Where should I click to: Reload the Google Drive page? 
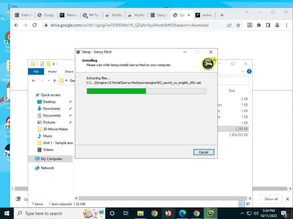35,25
